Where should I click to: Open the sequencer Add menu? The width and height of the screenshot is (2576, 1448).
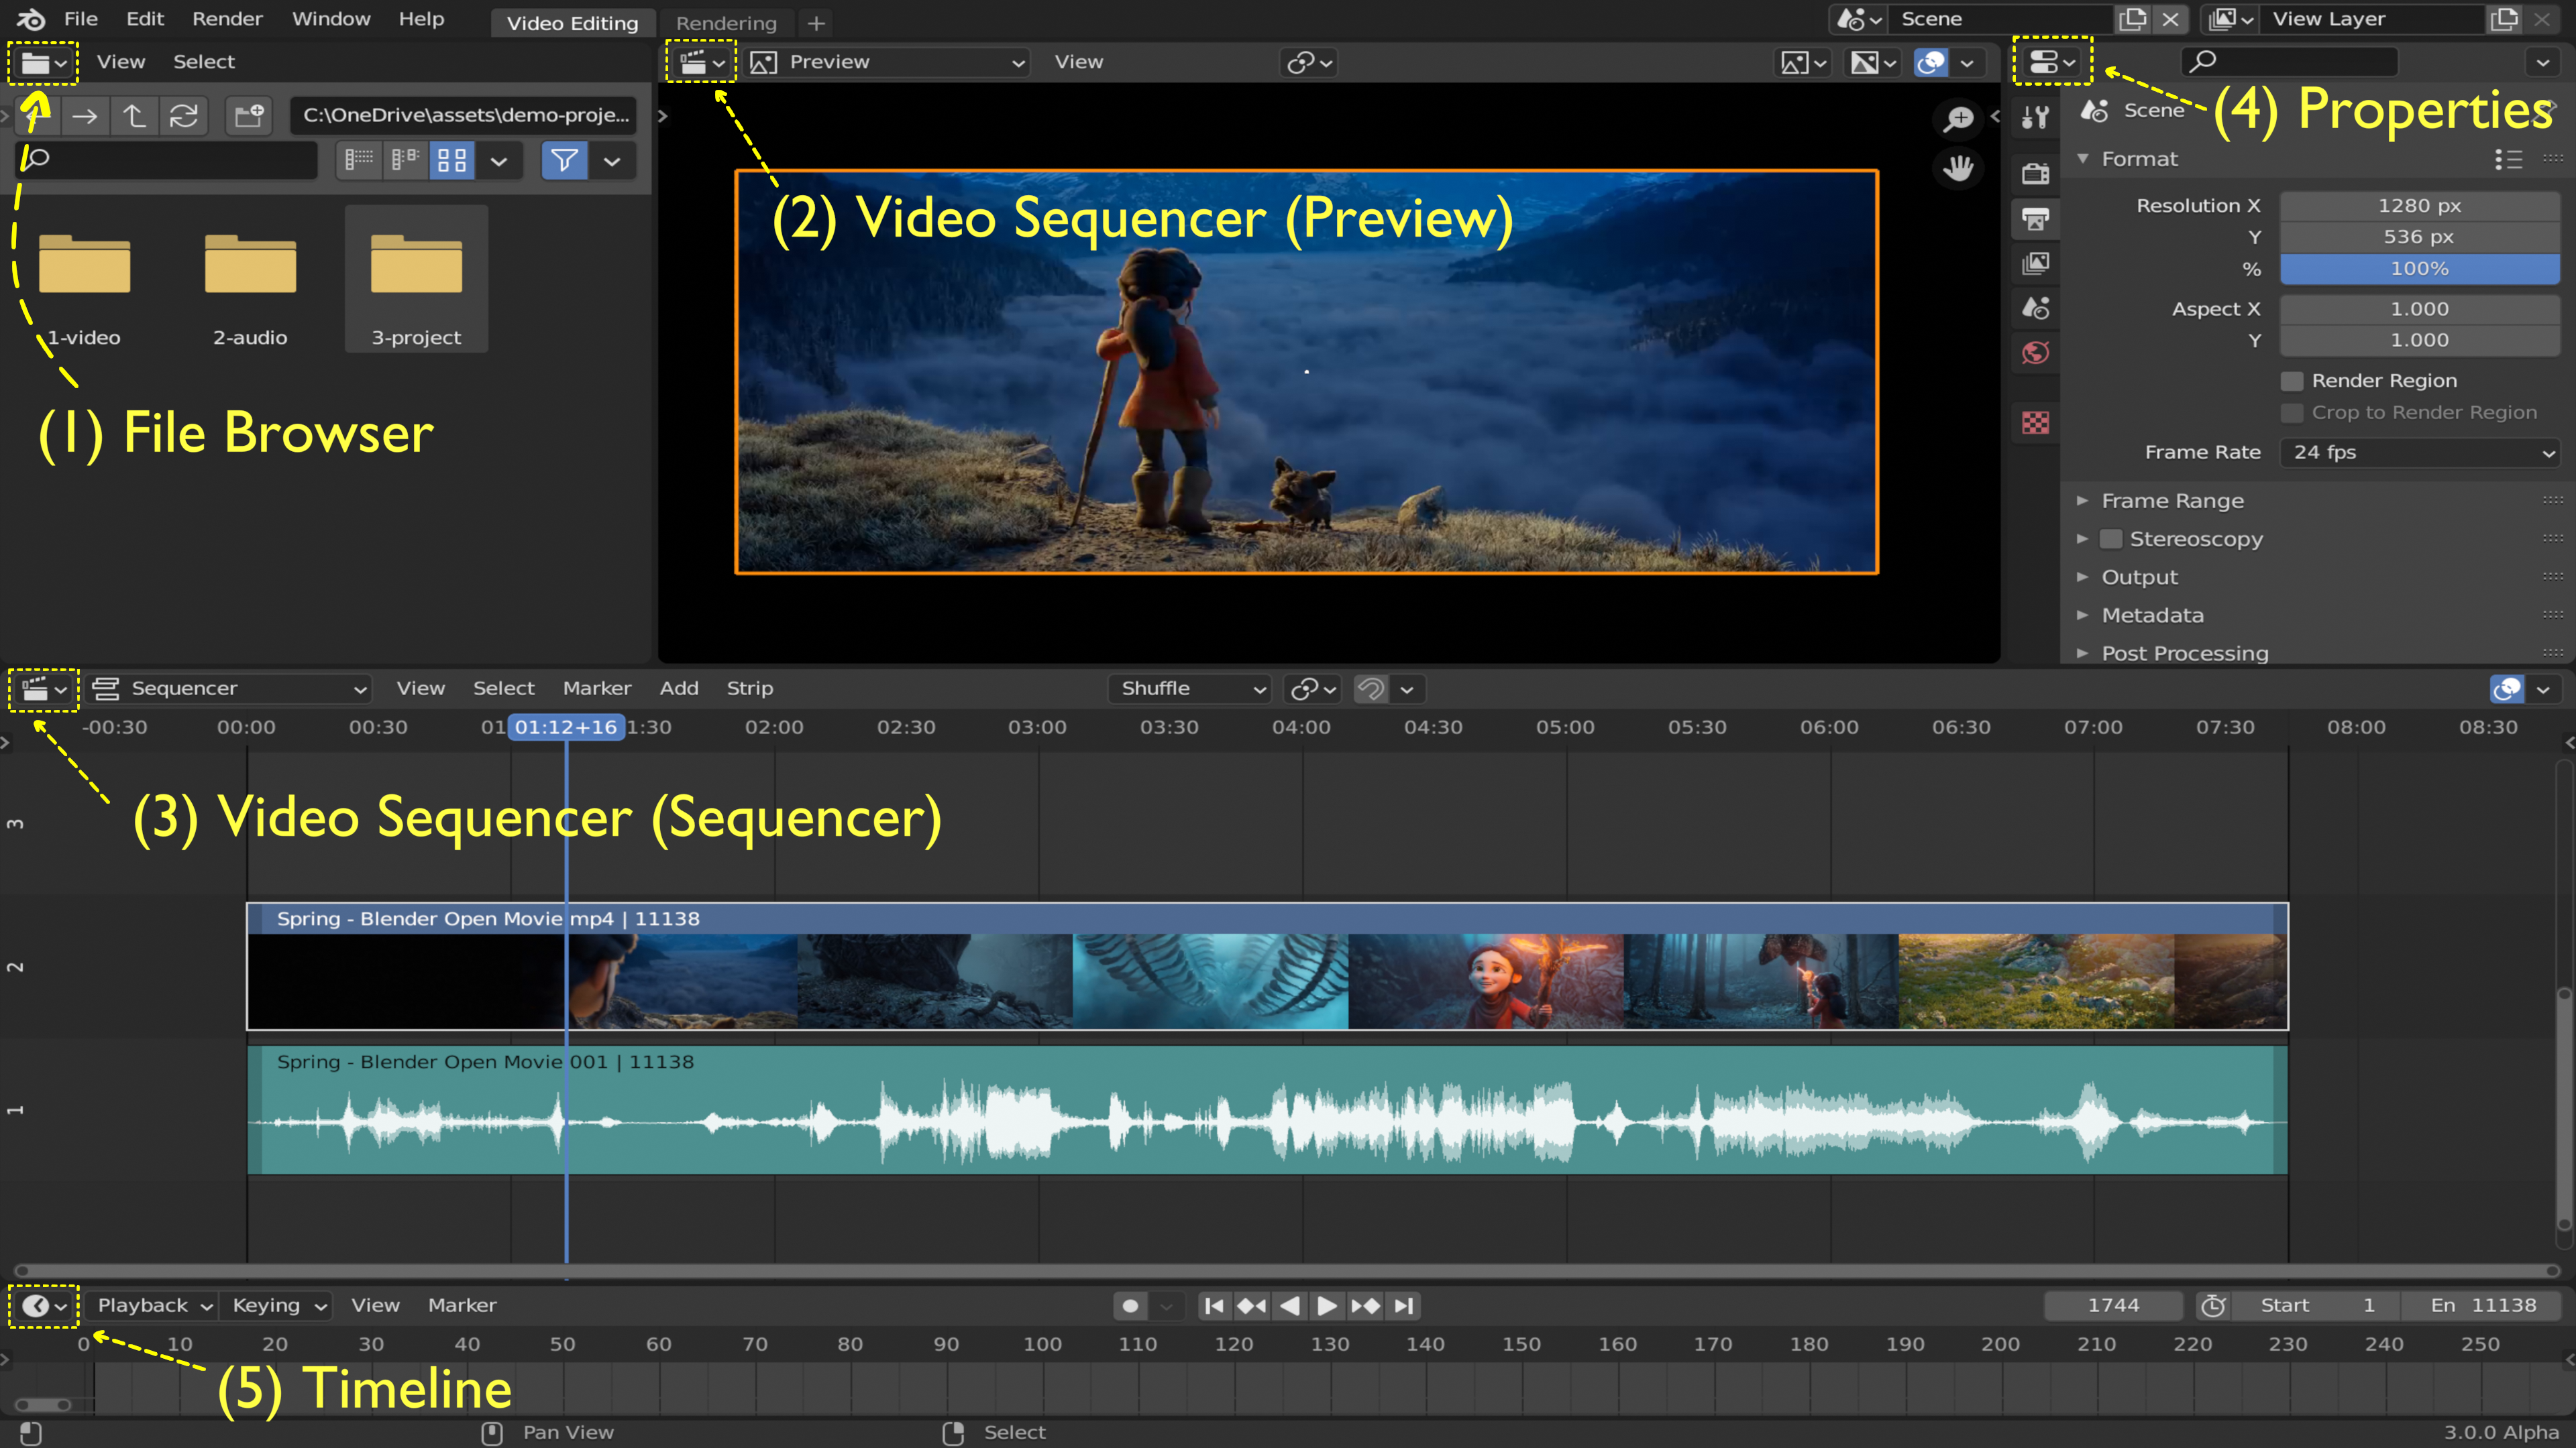679,688
